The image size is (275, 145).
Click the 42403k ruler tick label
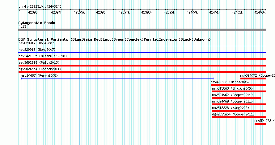(x=260, y=13)
